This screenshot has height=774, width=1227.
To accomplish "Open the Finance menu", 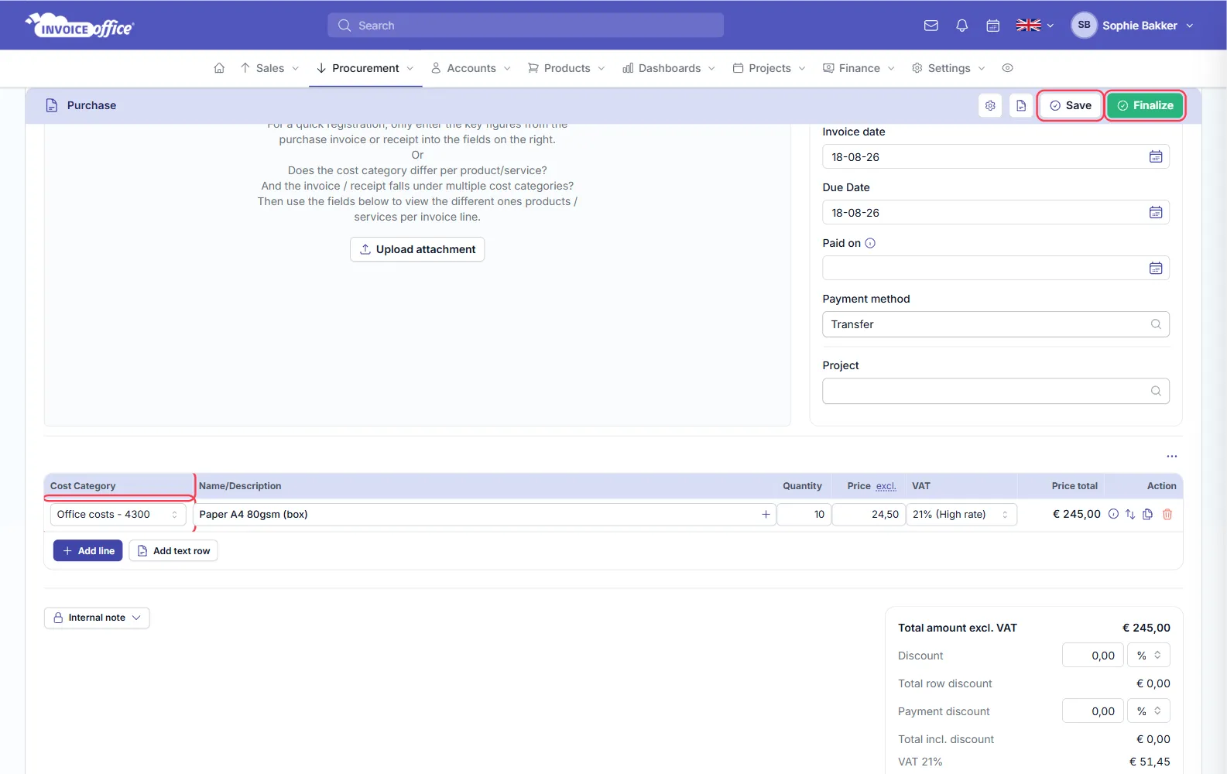I will (859, 68).
